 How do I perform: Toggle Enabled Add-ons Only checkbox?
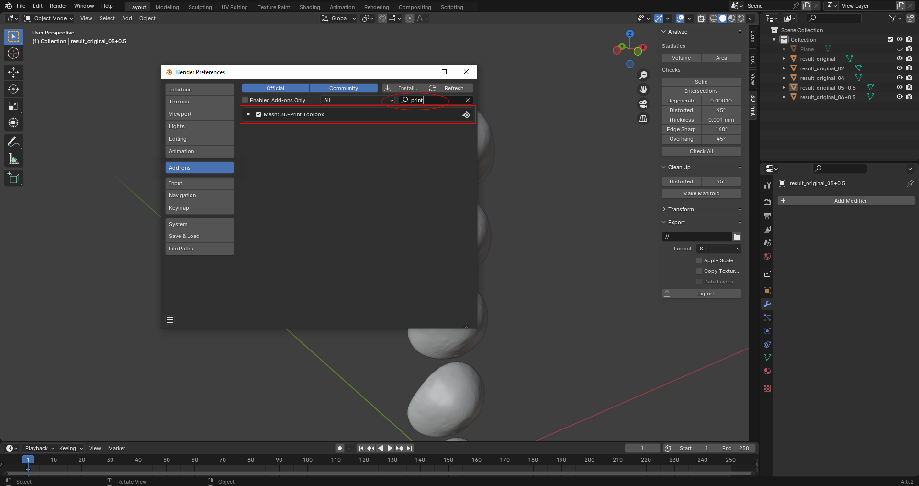click(245, 100)
